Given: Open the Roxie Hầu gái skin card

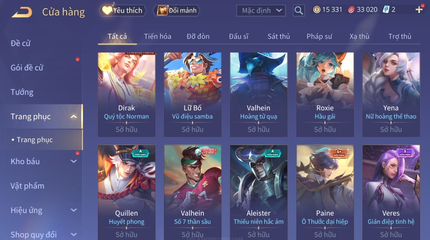Looking at the screenshot, I should coord(325,94).
